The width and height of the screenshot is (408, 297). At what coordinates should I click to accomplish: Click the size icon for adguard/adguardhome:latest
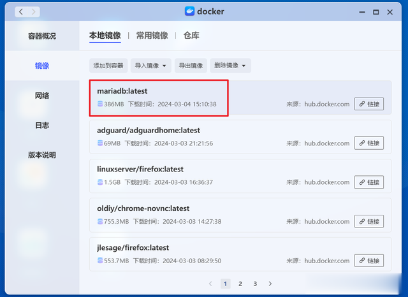100,143
